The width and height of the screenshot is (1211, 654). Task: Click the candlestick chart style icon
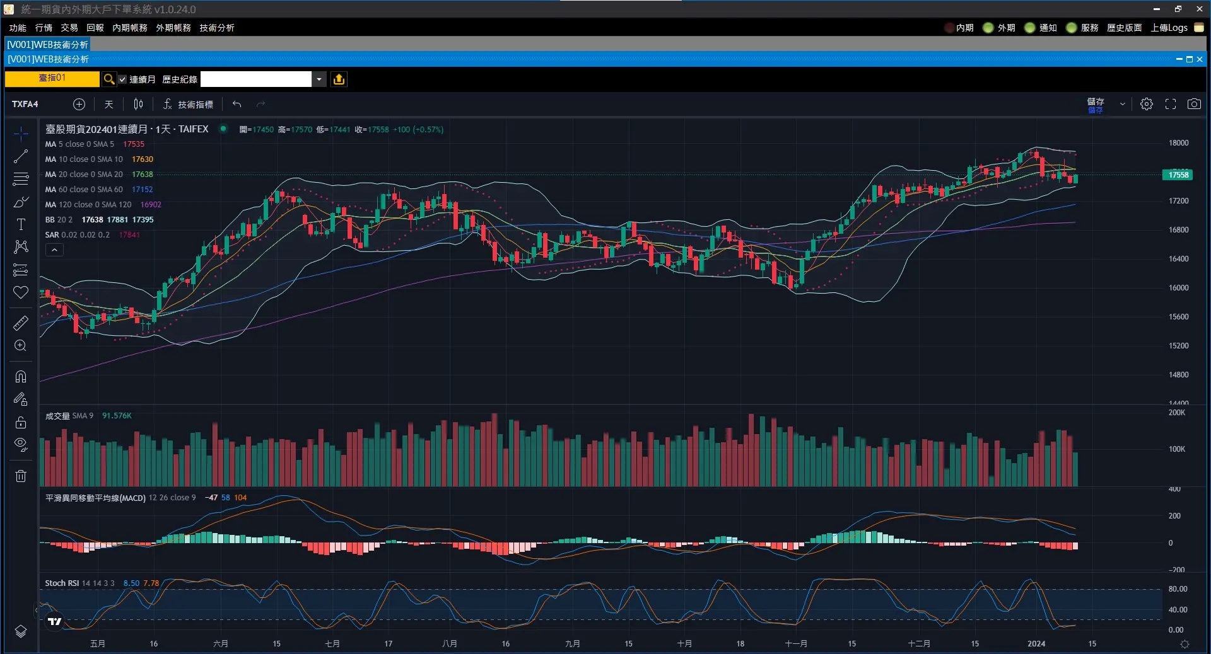pyautogui.click(x=138, y=104)
